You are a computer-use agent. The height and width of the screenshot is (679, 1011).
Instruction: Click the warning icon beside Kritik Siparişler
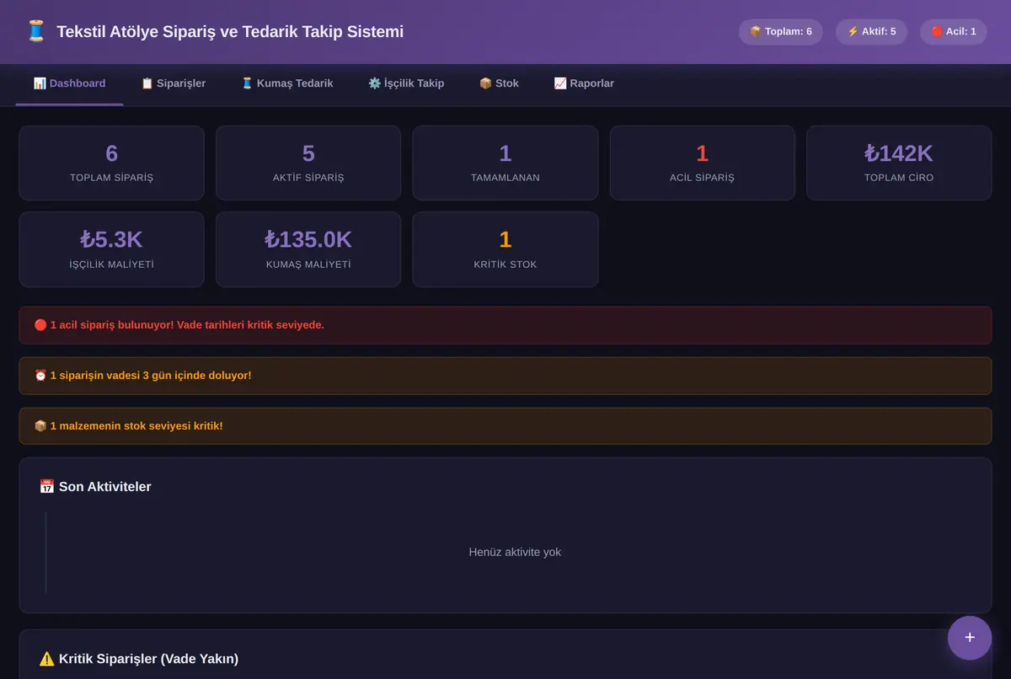tap(47, 659)
